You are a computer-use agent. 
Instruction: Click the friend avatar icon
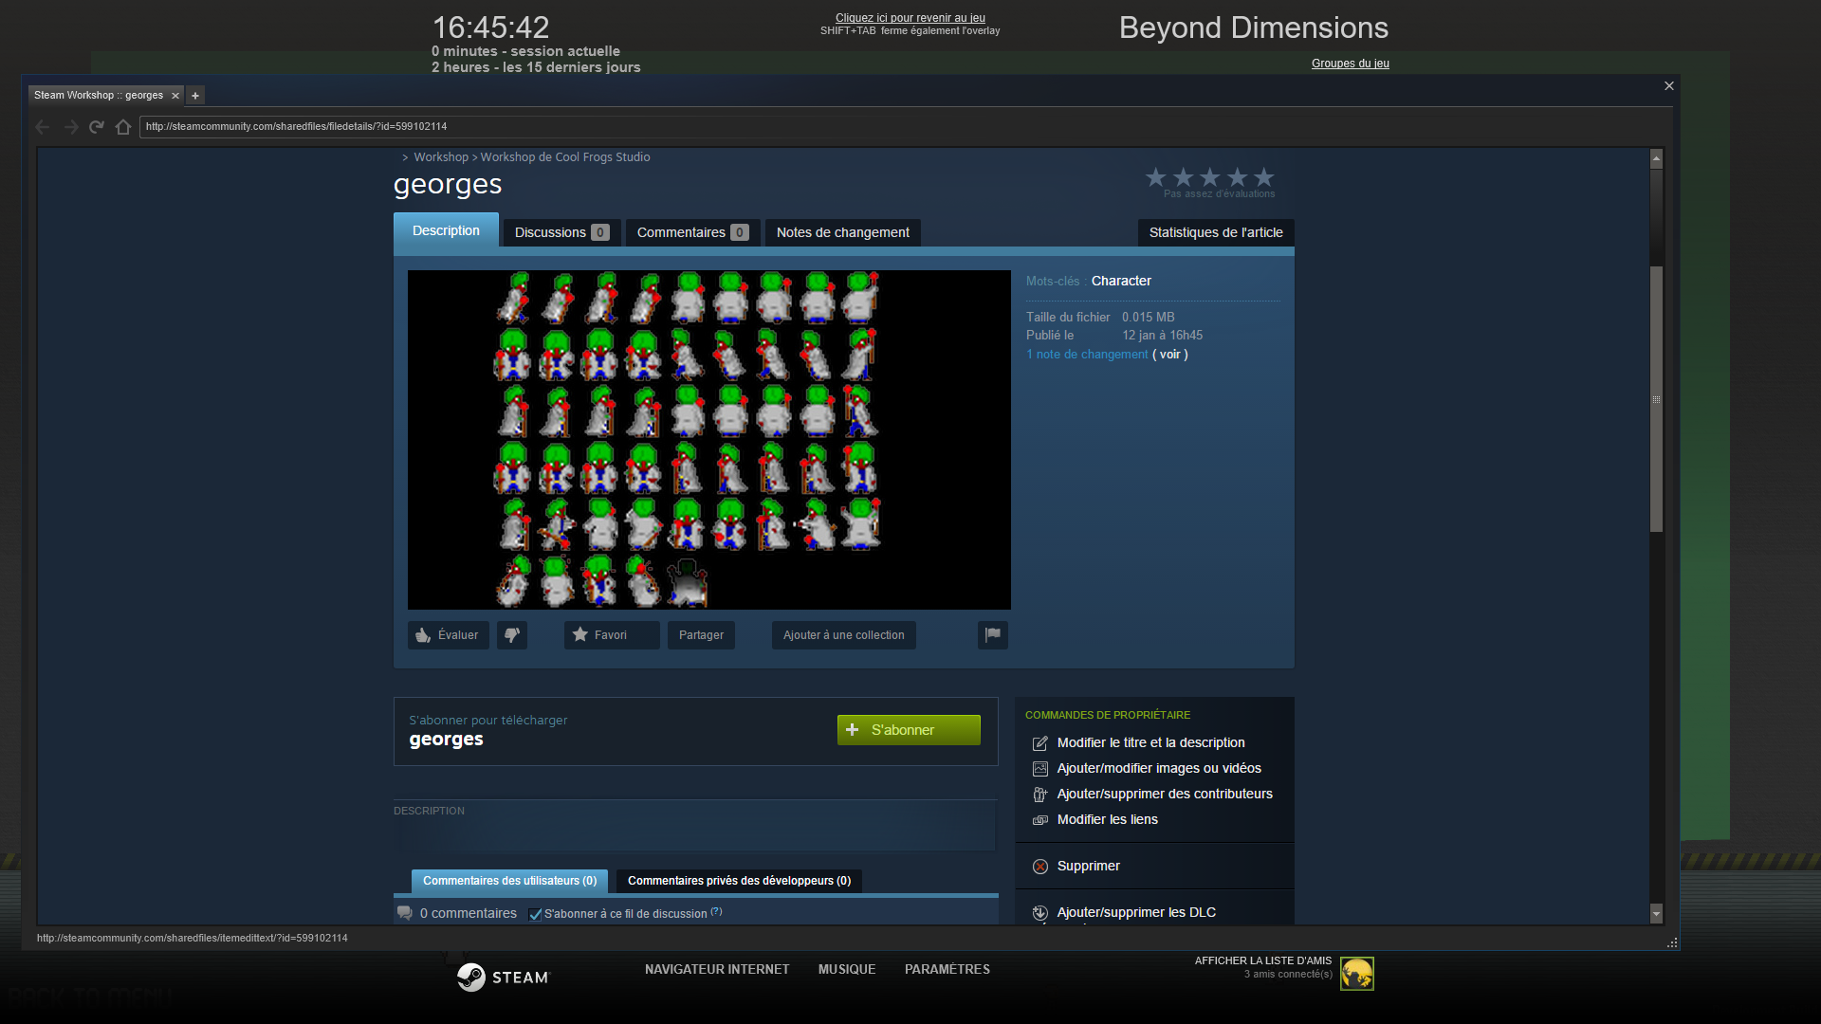click(x=1356, y=974)
